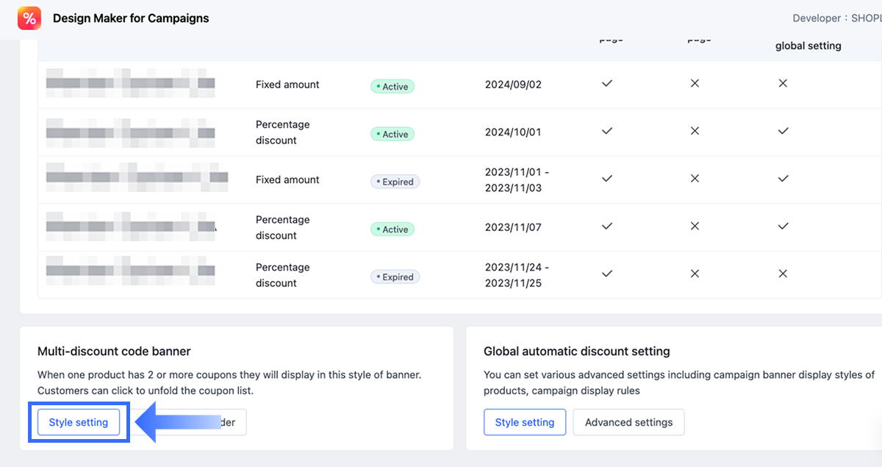Click the Active badge in the 2024/09/02 row
The image size is (882, 467).
coord(392,87)
